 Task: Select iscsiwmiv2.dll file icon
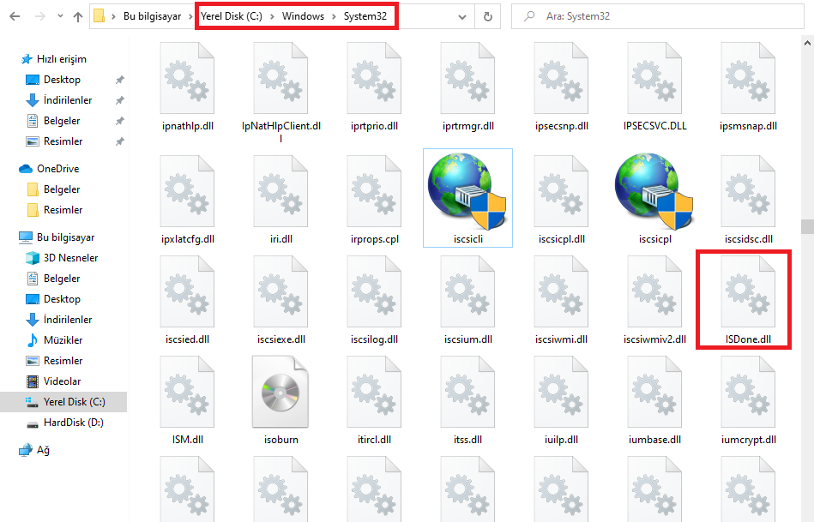[x=654, y=291]
